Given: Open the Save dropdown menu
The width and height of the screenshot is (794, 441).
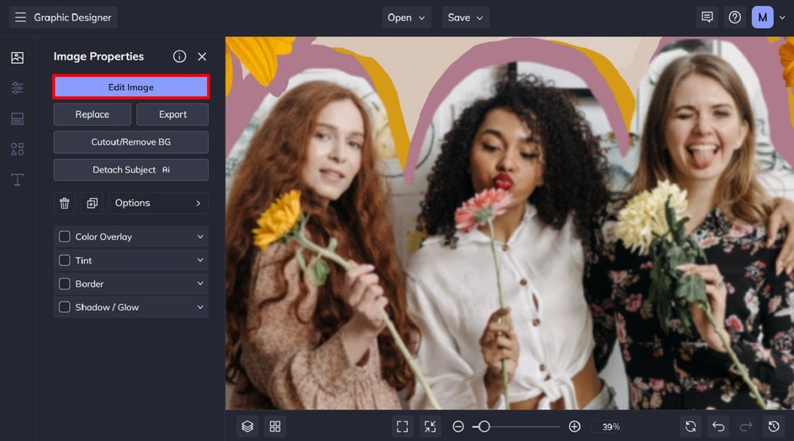Looking at the screenshot, I should [465, 18].
